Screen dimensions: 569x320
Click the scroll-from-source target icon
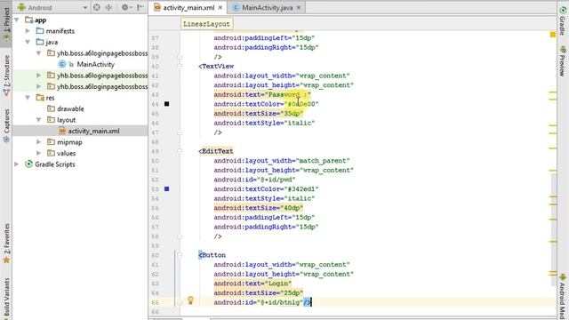[x=97, y=7]
